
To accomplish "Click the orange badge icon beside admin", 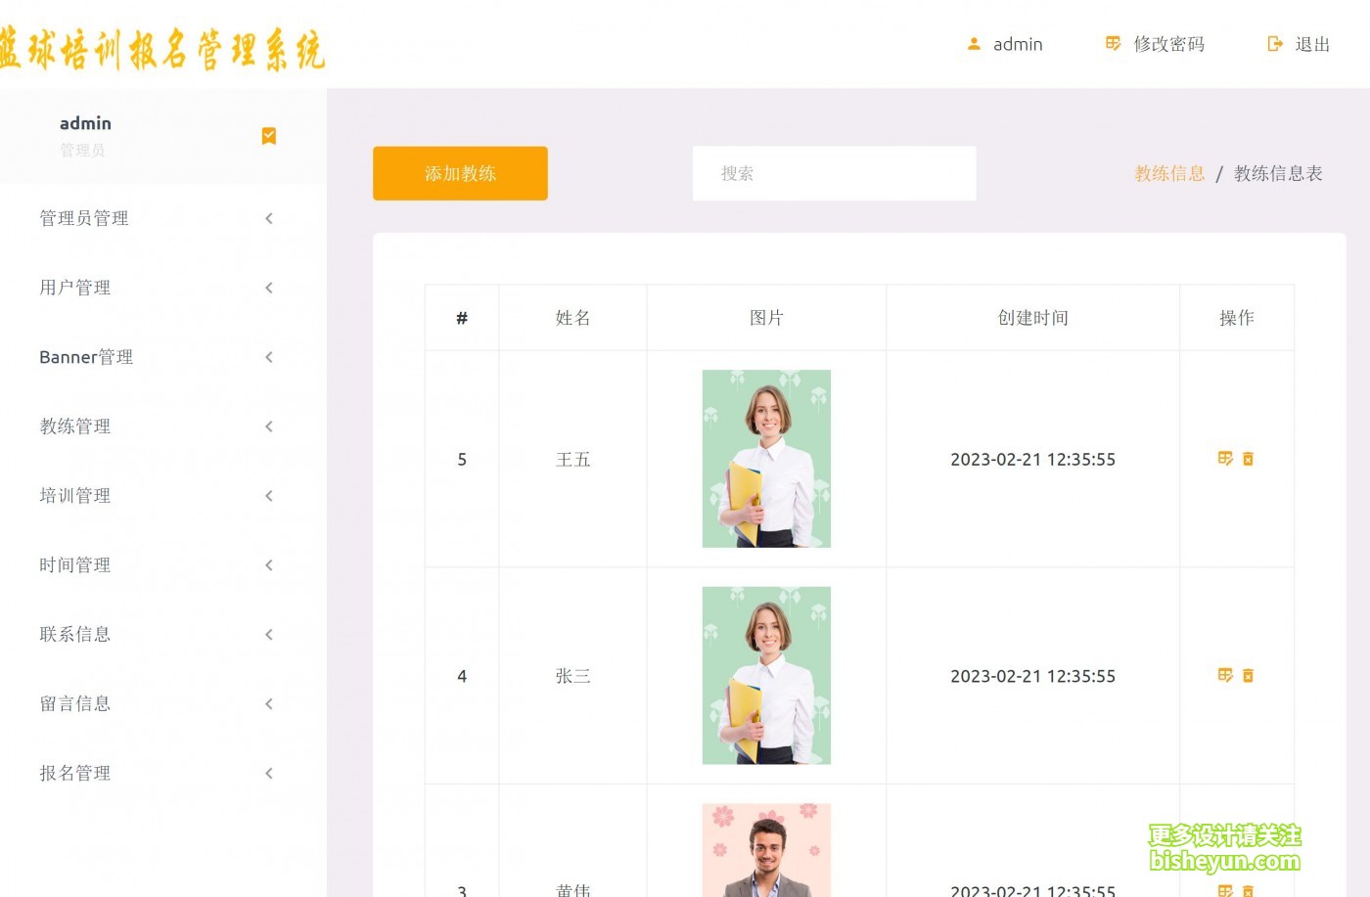I will pos(269,136).
